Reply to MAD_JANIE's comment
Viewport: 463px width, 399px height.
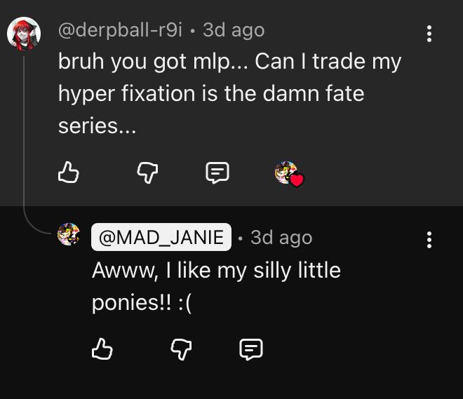tap(251, 349)
